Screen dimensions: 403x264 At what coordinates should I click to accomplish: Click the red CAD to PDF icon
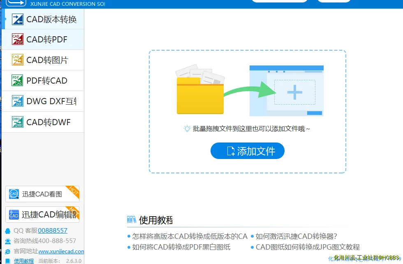click(x=17, y=39)
